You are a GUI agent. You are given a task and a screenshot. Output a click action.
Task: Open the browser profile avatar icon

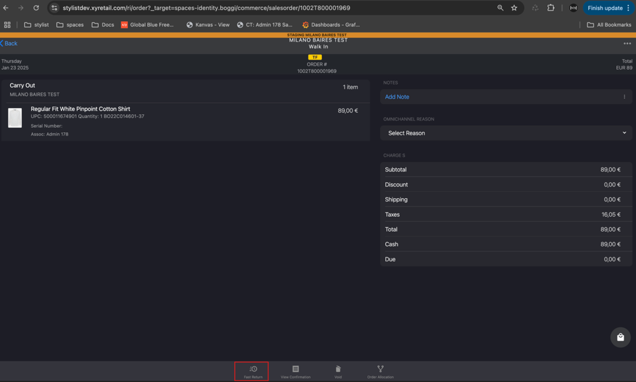[x=573, y=7]
